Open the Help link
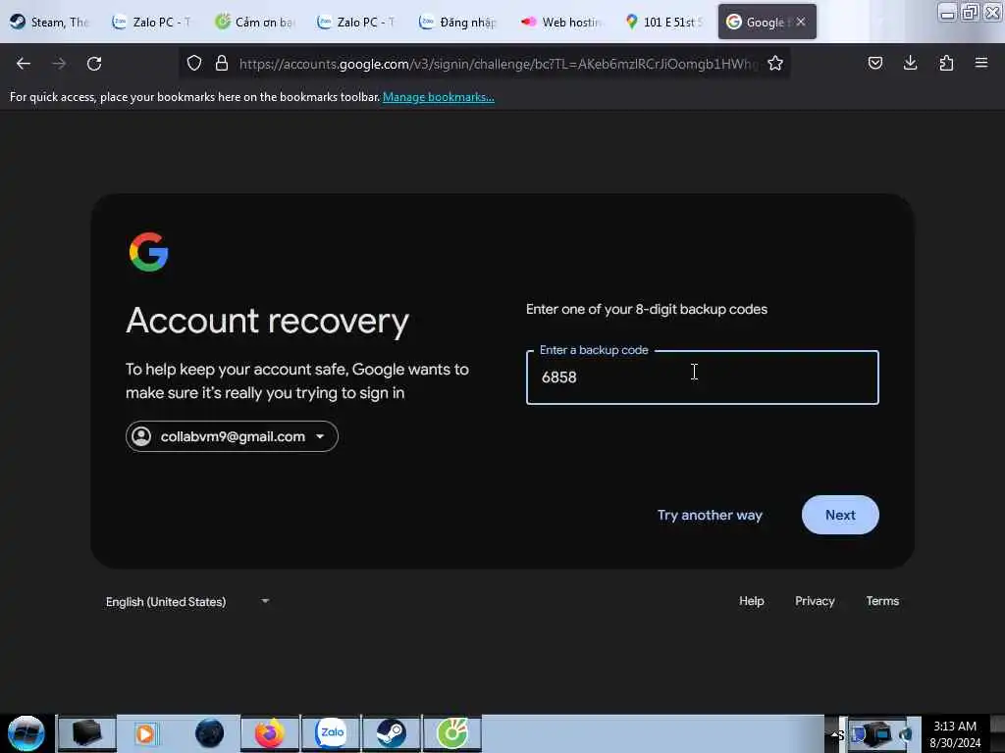The height and width of the screenshot is (753, 1005). 751,601
